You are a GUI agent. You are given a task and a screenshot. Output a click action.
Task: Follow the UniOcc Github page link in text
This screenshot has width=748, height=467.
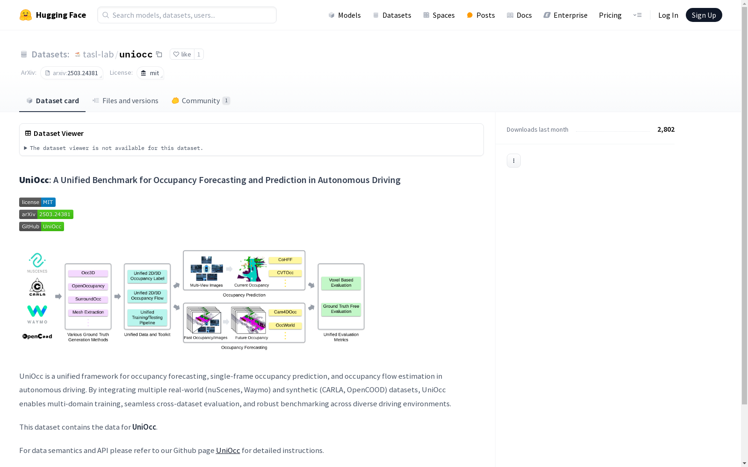click(x=228, y=450)
